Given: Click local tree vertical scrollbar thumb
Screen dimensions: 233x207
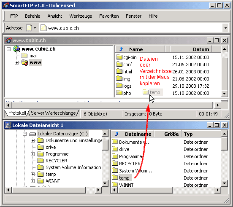Looking at the screenshot, I should pyautogui.click(x=105, y=145).
